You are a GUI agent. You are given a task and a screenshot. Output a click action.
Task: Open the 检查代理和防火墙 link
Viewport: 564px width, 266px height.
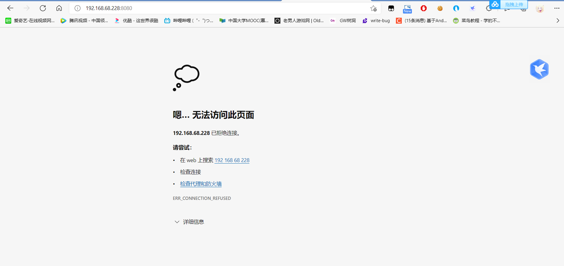201,184
